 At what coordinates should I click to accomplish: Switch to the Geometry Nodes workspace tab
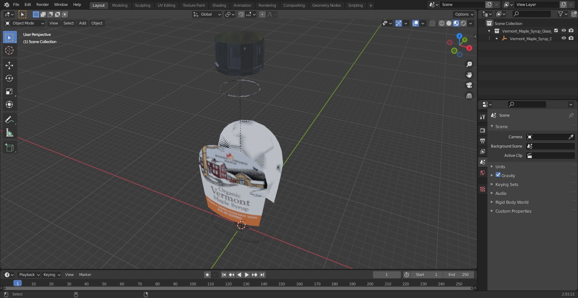point(326,5)
